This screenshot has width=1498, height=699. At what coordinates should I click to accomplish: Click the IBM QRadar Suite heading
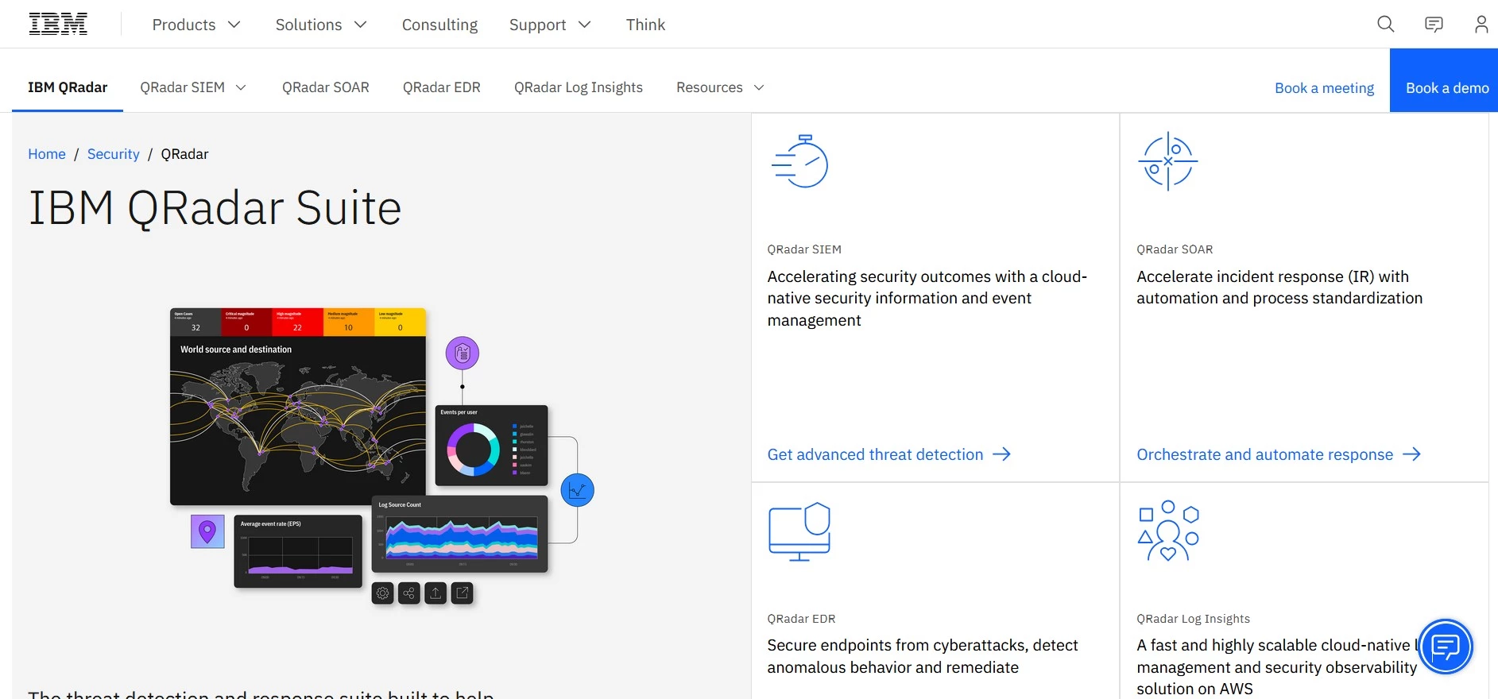point(215,208)
